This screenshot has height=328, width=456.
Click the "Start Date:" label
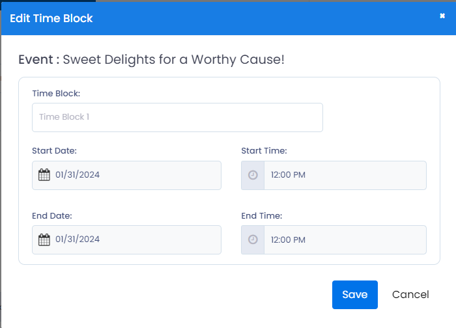coord(54,151)
